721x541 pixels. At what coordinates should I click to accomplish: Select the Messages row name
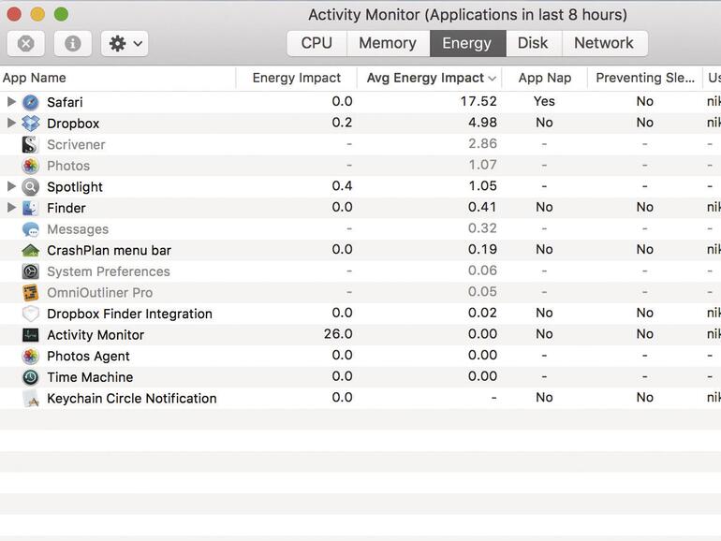[x=78, y=229]
